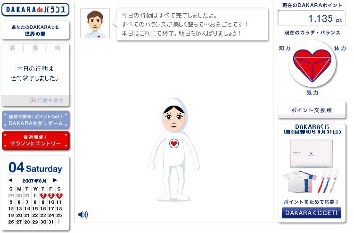Viewport: 354px width, 233px height.
Task: Go to the previous month in the calendar
Action: pyautogui.click(x=10, y=180)
